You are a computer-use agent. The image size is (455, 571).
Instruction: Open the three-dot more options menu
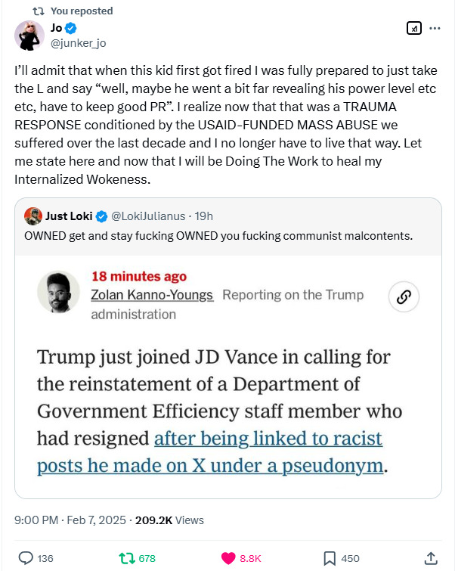pos(435,29)
